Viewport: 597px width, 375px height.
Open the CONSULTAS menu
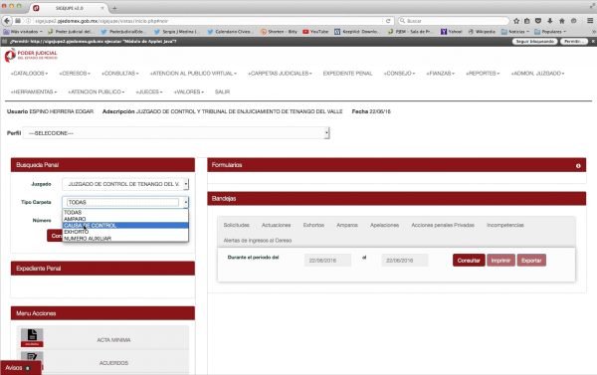click(x=120, y=73)
